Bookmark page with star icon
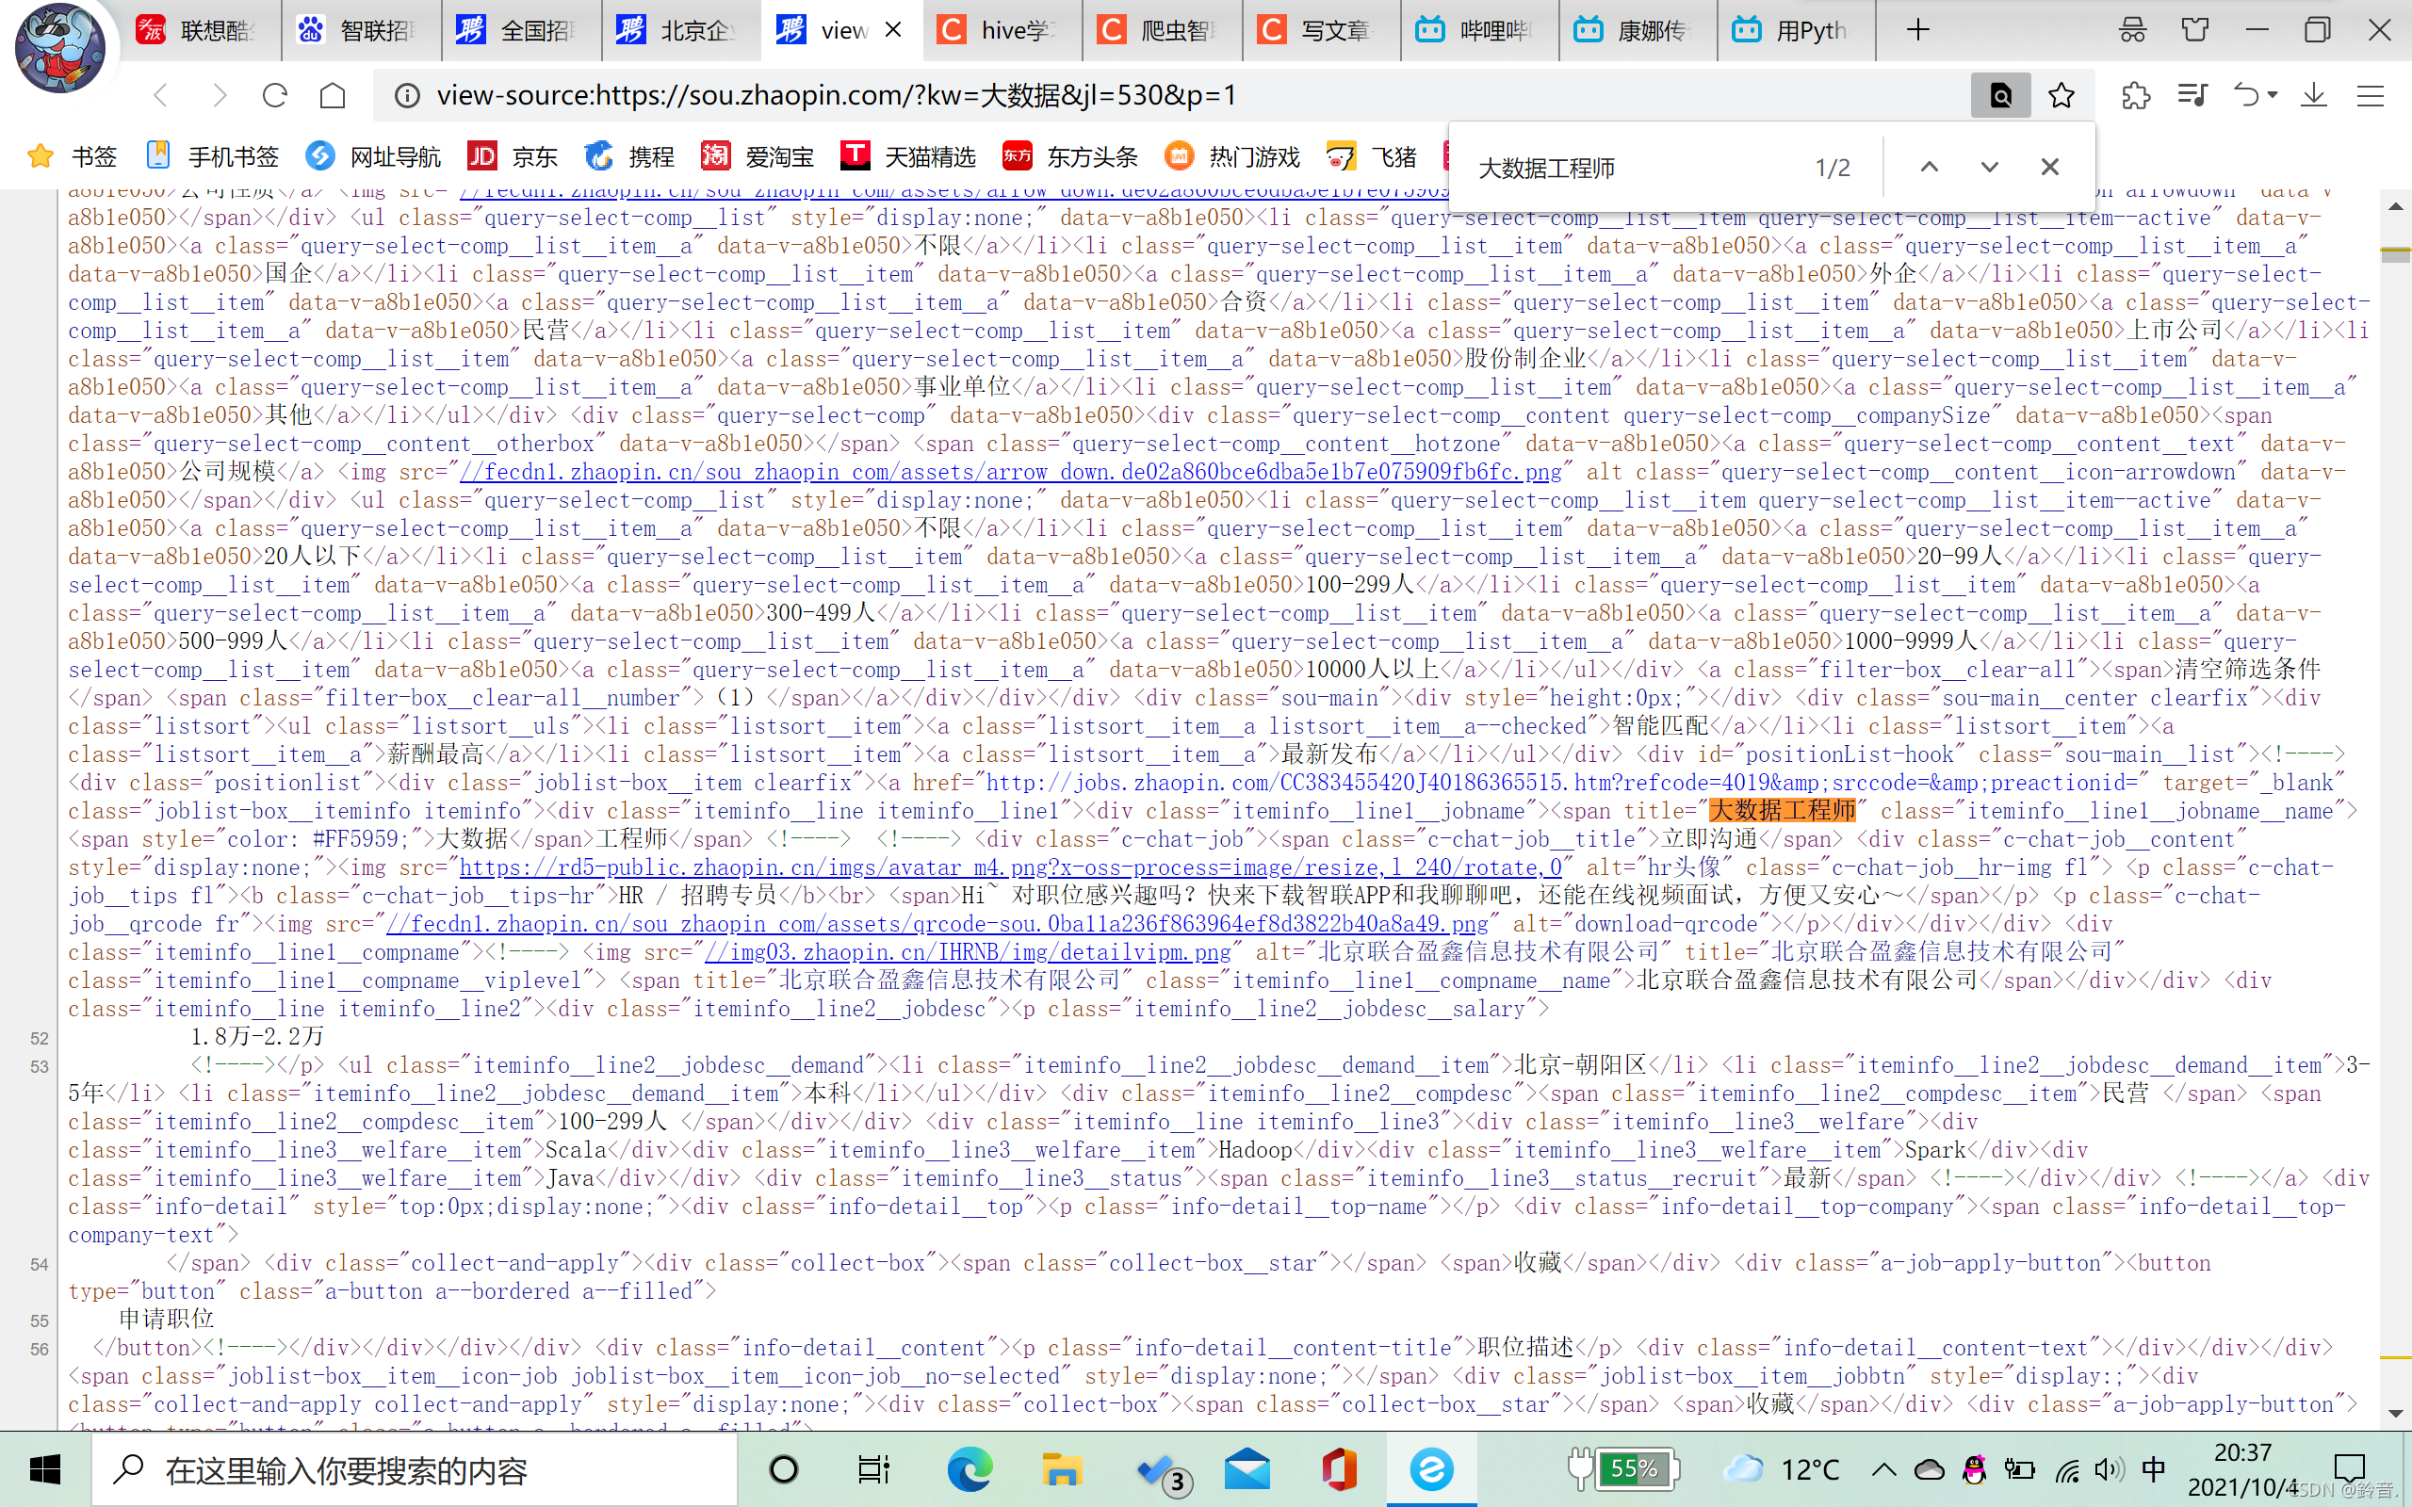The image size is (2412, 1507). [x=2062, y=96]
